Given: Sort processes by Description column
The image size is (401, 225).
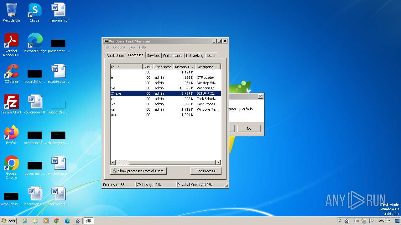Looking at the screenshot, I should [208, 67].
